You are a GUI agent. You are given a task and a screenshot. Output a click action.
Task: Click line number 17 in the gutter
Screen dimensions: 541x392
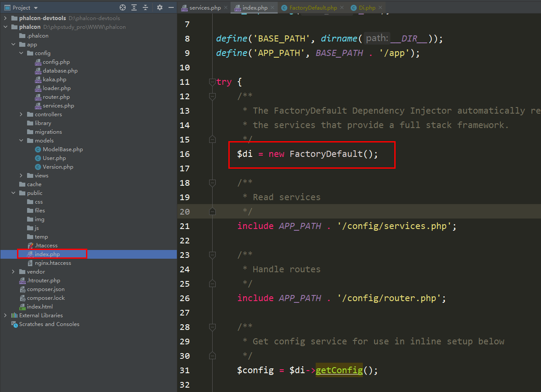185,168
